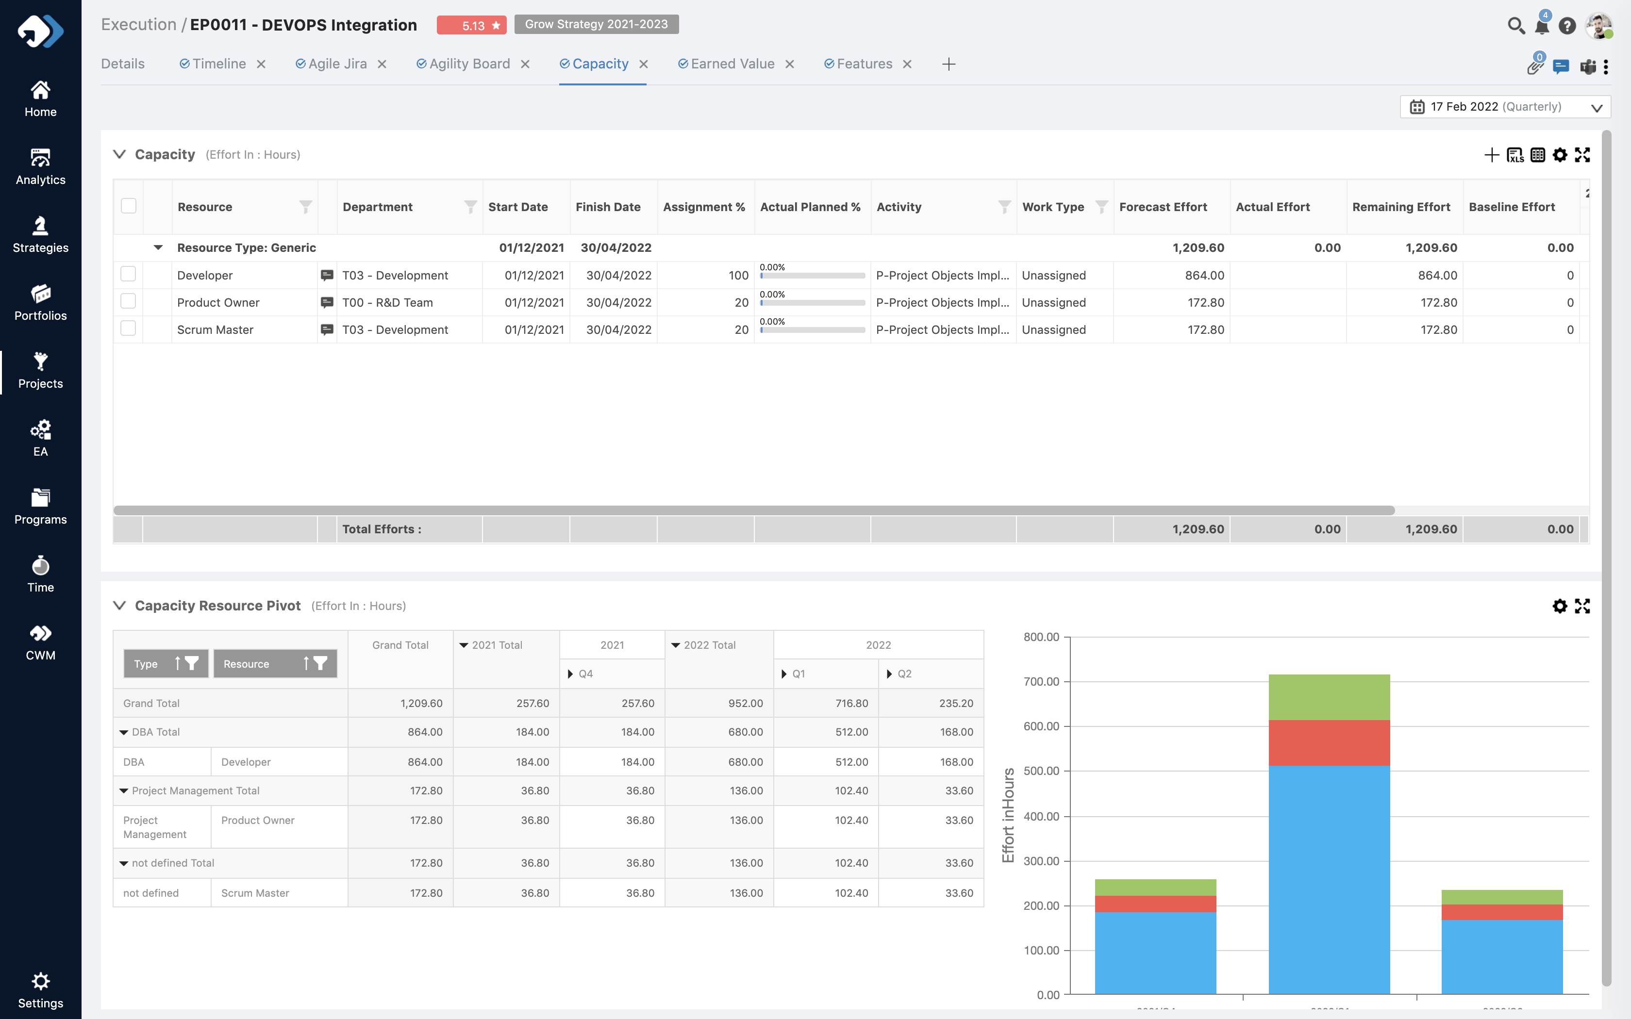Click the Grow Strategy 2021-2023 tag
This screenshot has width=1631, height=1019.
coord(596,24)
